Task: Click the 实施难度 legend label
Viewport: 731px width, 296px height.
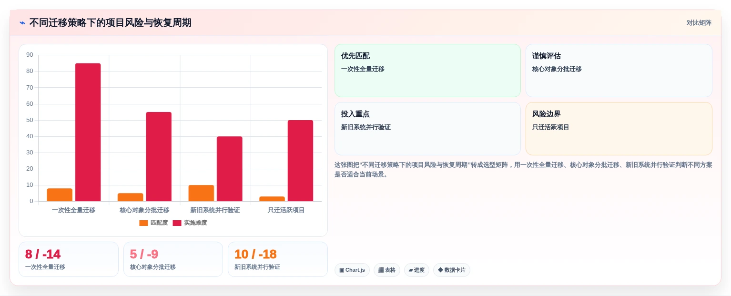Action: [195, 223]
